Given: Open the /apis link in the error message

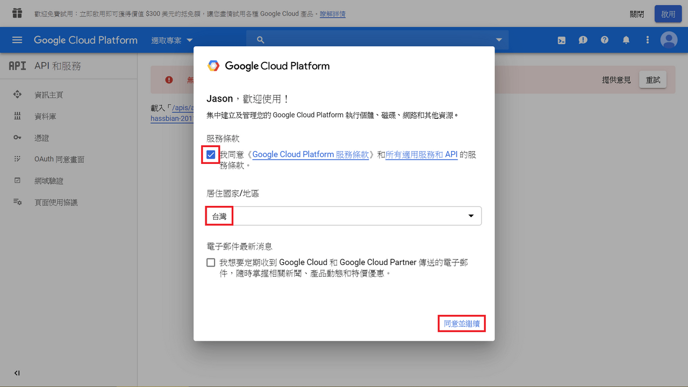Looking at the screenshot, I should (x=182, y=108).
